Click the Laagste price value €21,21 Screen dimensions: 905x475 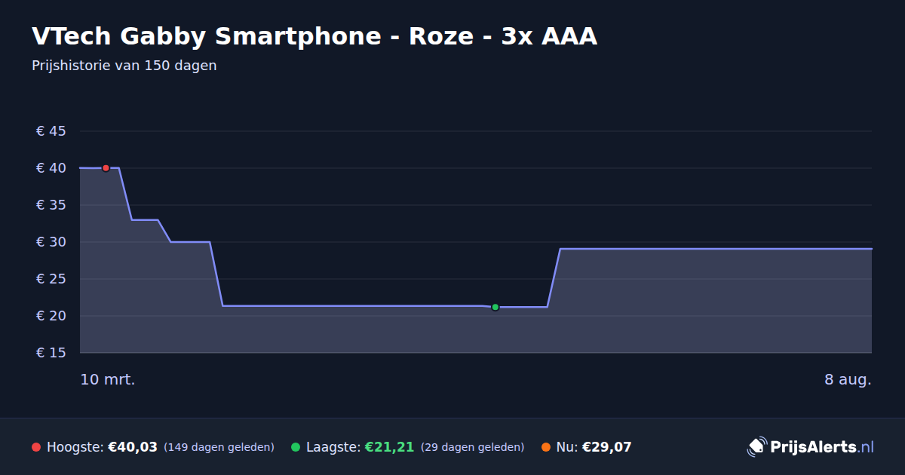pyautogui.click(x=389, y=447)
